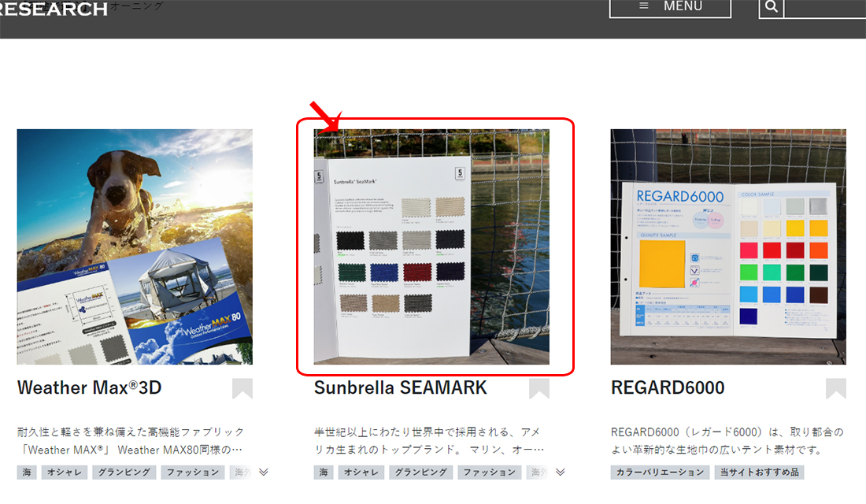
Task: Bookmark the Weather Max 3D item
Action: pyautogui.click(x=242, y=388)
